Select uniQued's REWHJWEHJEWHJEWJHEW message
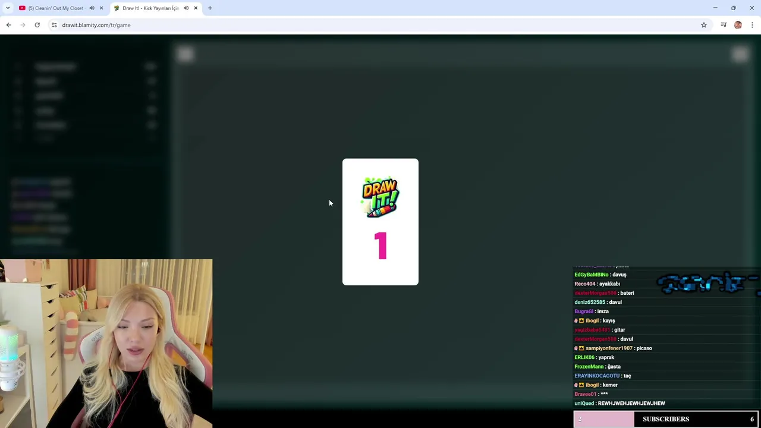The image size is (761, 428). (x=620, y=404)
